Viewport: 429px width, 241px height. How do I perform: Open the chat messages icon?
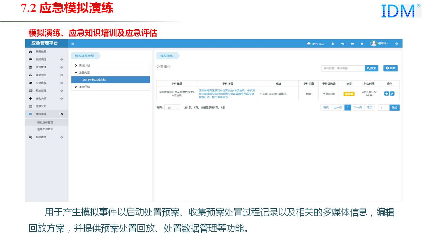coord(343,44)
